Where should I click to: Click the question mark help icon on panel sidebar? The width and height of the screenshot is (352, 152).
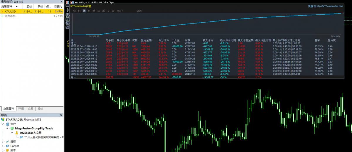click(x=67, y=19)
